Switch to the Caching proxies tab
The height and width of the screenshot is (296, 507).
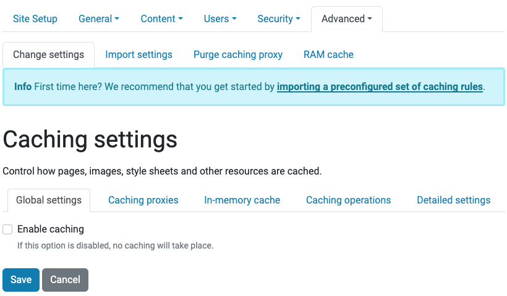coord(143,200)
